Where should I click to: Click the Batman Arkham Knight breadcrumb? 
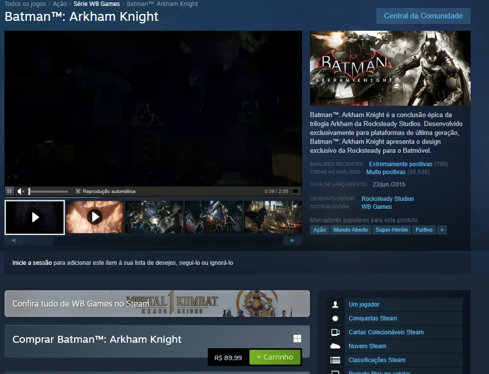point(162,4)
